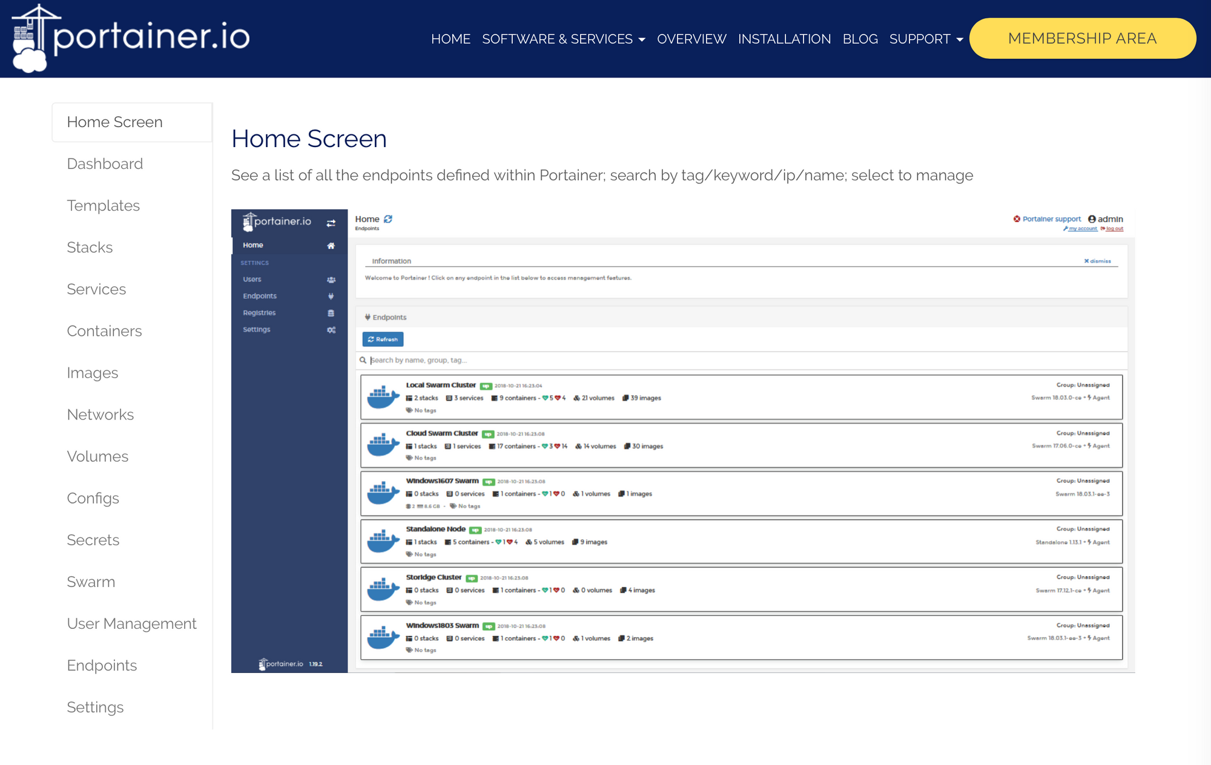Click the Local Swarm Cluster endpoint name
This screenshot has width=1211, height=765.
tap(441, 385)
